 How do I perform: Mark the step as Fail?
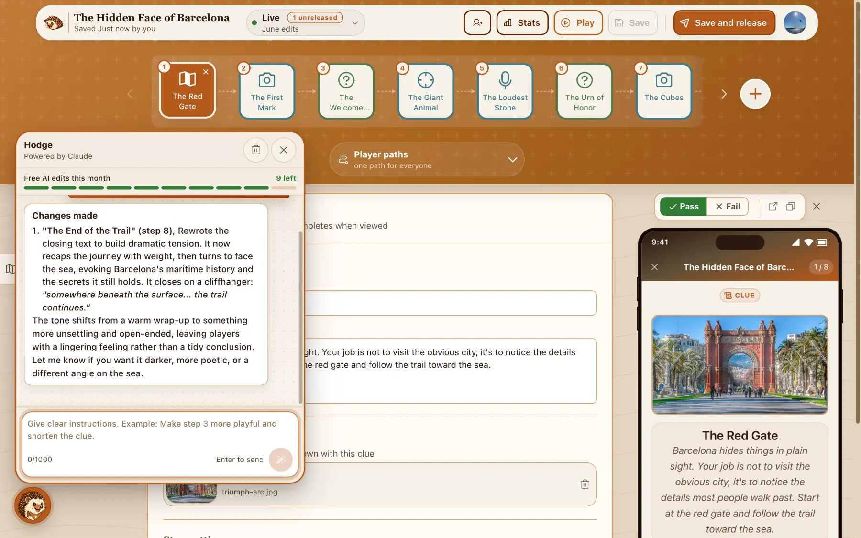tap(728, 207)
